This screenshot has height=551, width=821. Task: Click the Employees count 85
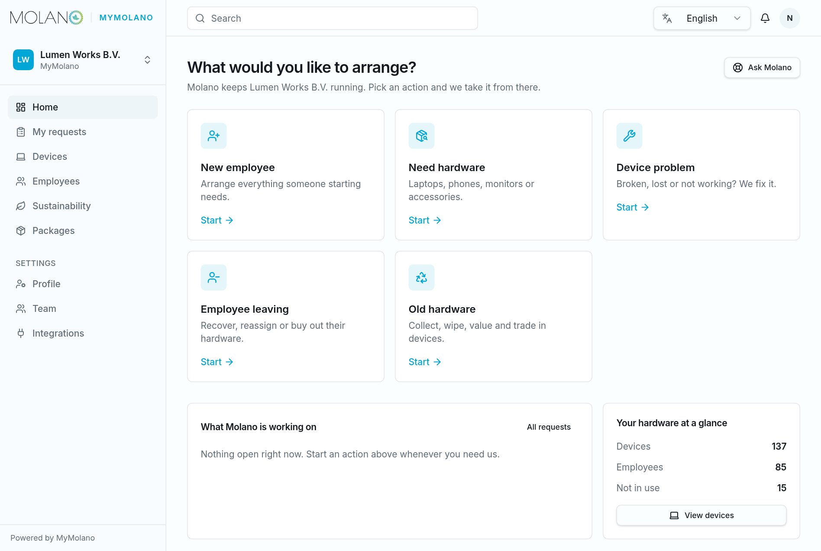coord(781,467)
